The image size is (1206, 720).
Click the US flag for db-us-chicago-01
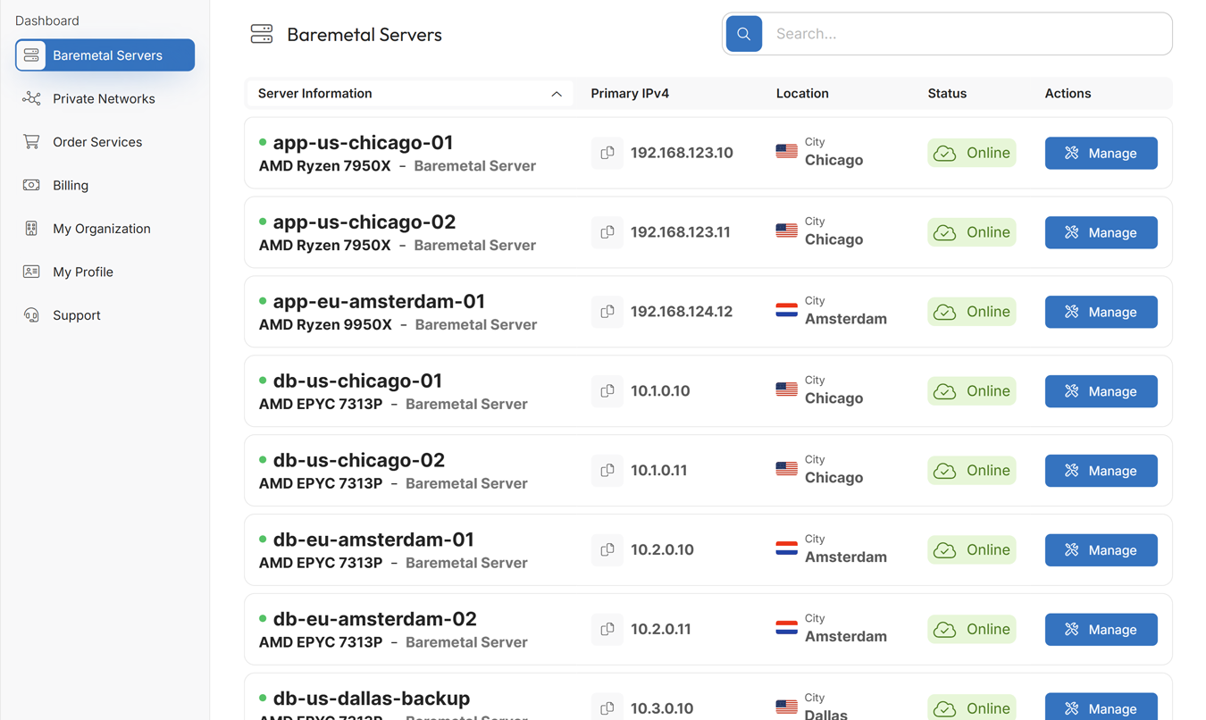click(786, 389)
